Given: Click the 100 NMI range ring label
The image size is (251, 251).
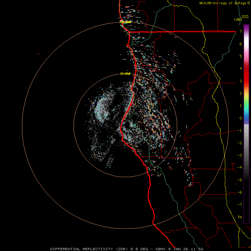Looking at the screenshot, I should (x=125, y=22).
